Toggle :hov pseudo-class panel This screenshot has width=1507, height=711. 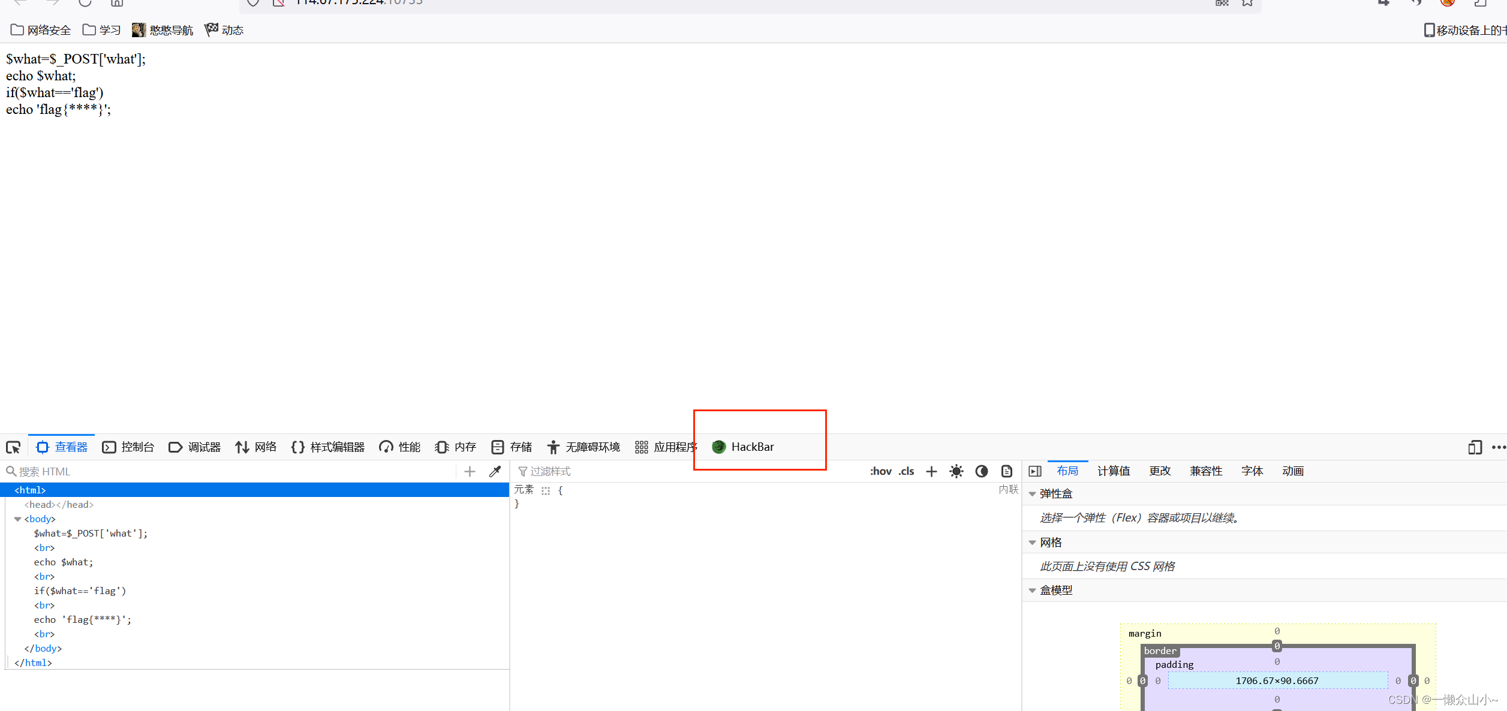coord(880,472)
